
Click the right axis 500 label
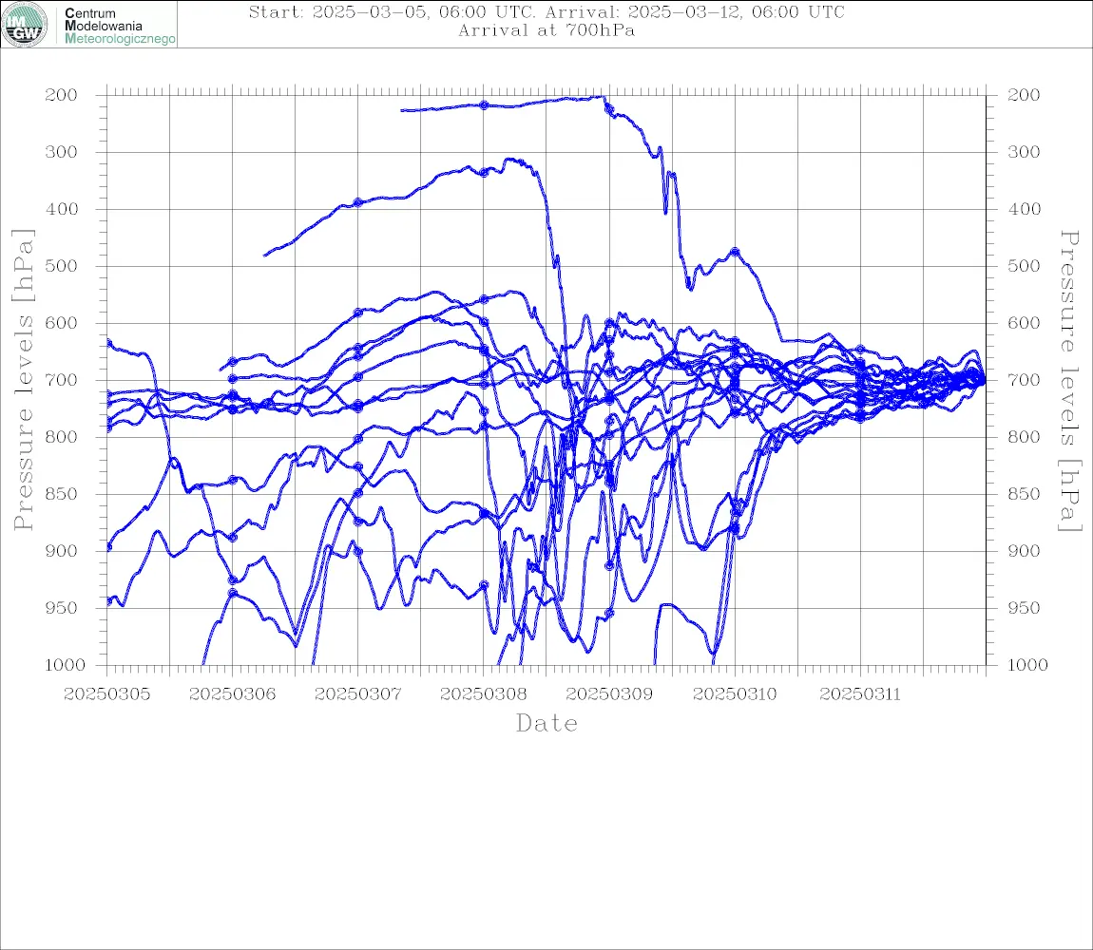click(x=1024, y=266)
